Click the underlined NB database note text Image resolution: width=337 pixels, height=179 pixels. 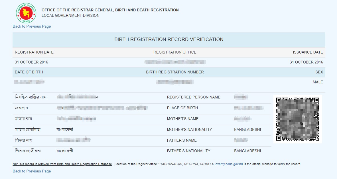(x=62, y=164)
